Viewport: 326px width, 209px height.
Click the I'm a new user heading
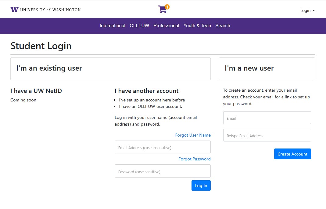pos(249,68)
